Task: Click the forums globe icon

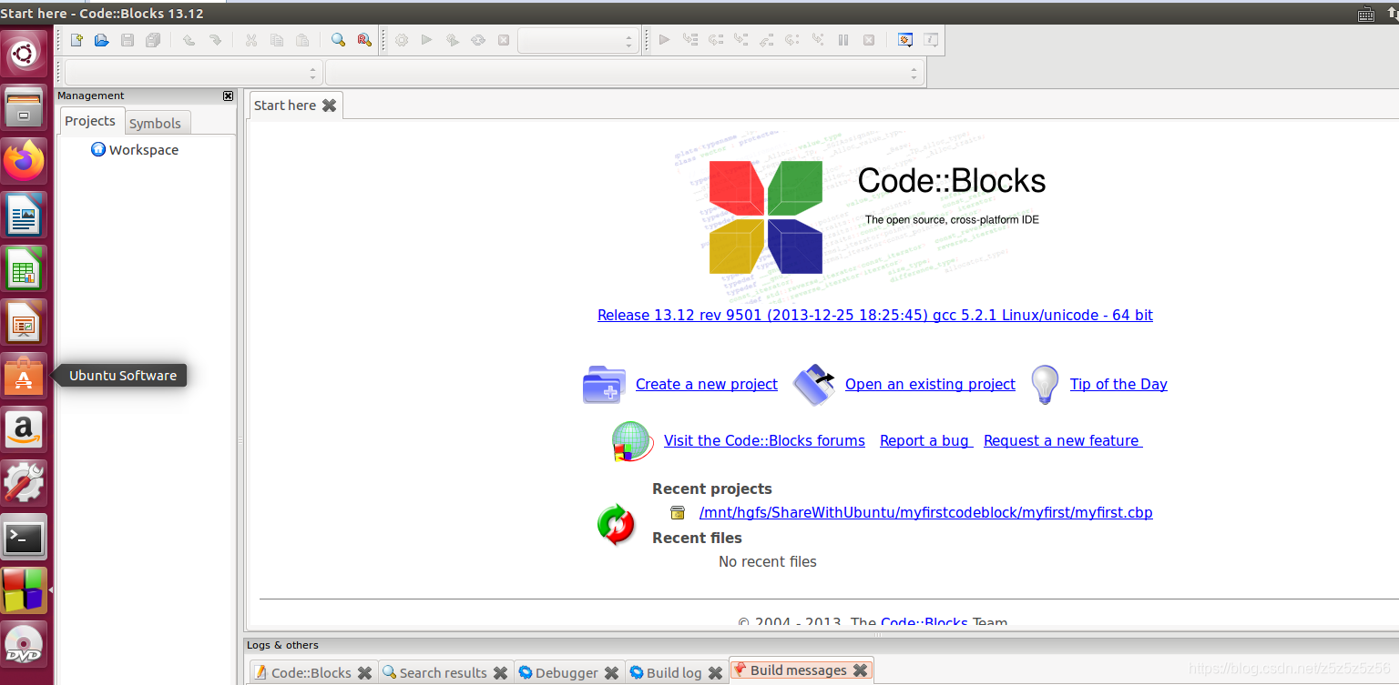Action: (632, 441)
